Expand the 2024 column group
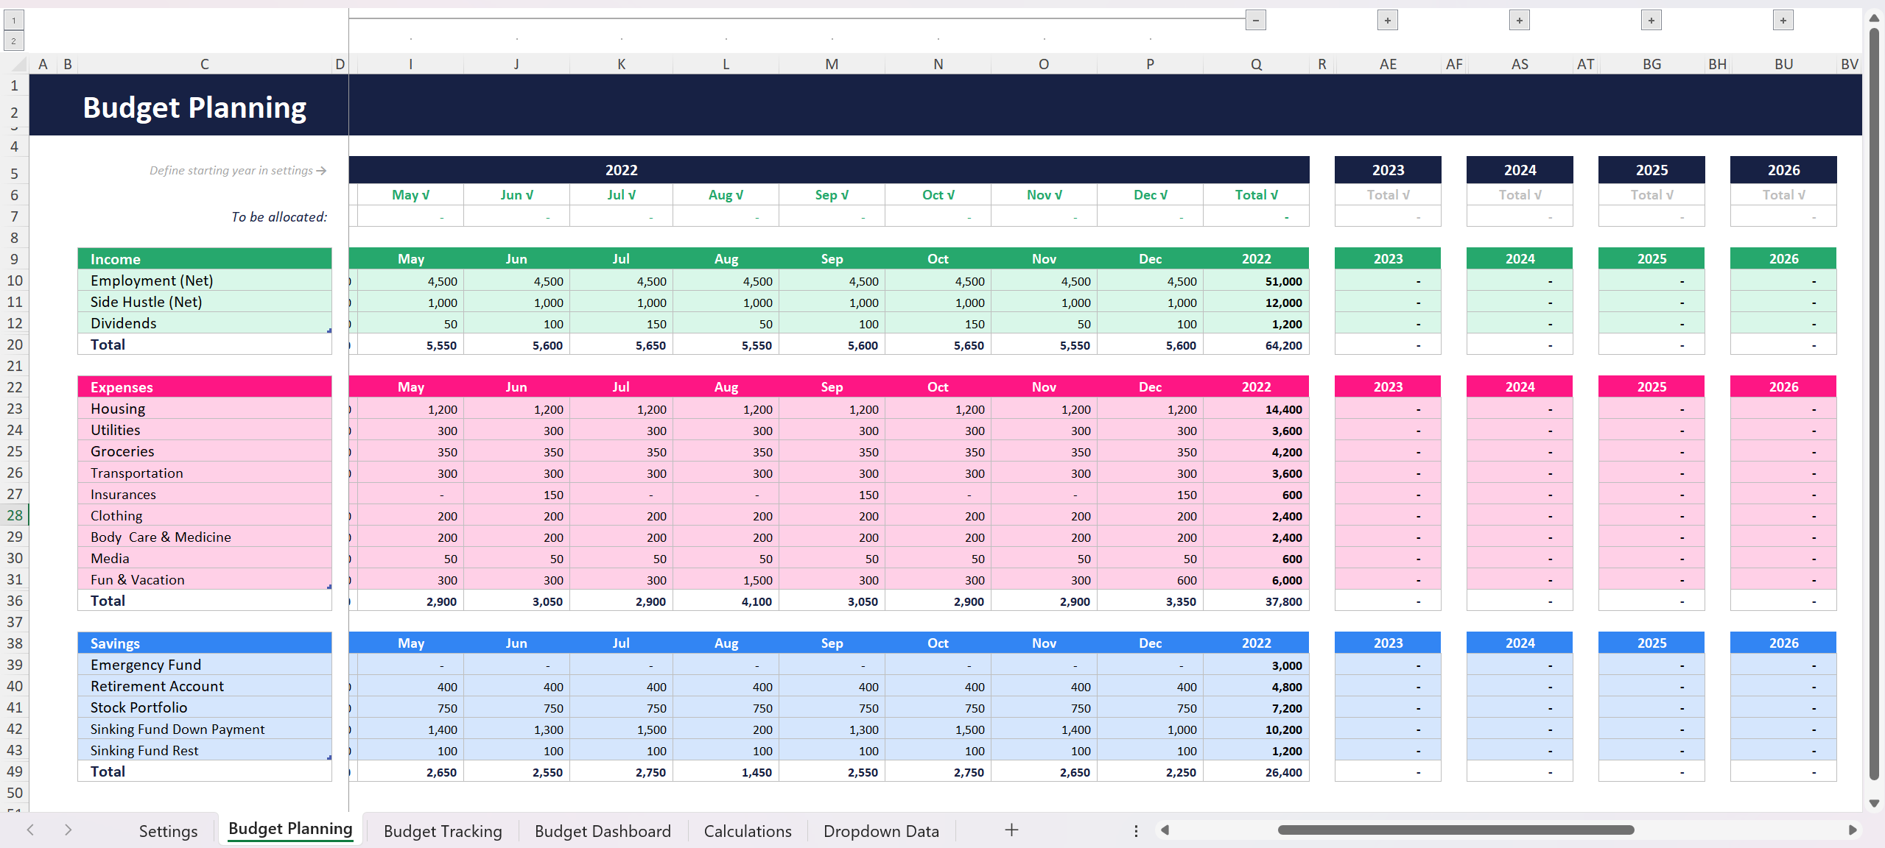 (x=1520, y=20)
